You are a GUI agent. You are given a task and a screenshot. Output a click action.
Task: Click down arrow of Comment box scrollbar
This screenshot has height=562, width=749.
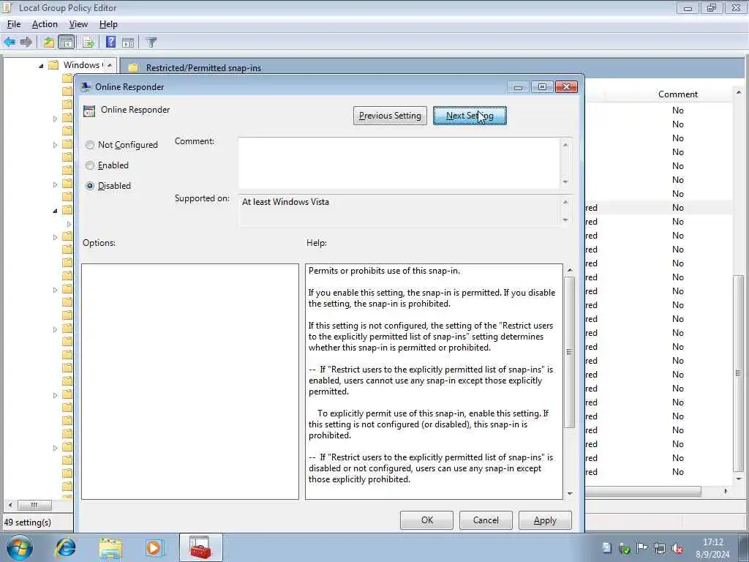coord(565,181)
